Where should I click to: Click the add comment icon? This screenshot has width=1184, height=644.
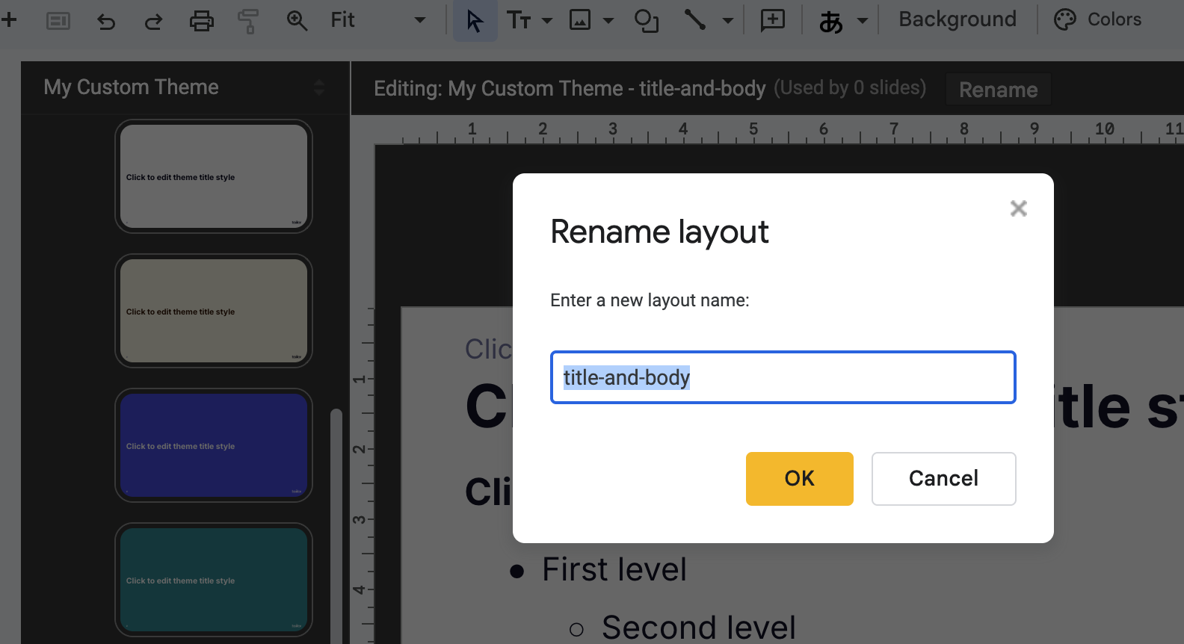773,20
